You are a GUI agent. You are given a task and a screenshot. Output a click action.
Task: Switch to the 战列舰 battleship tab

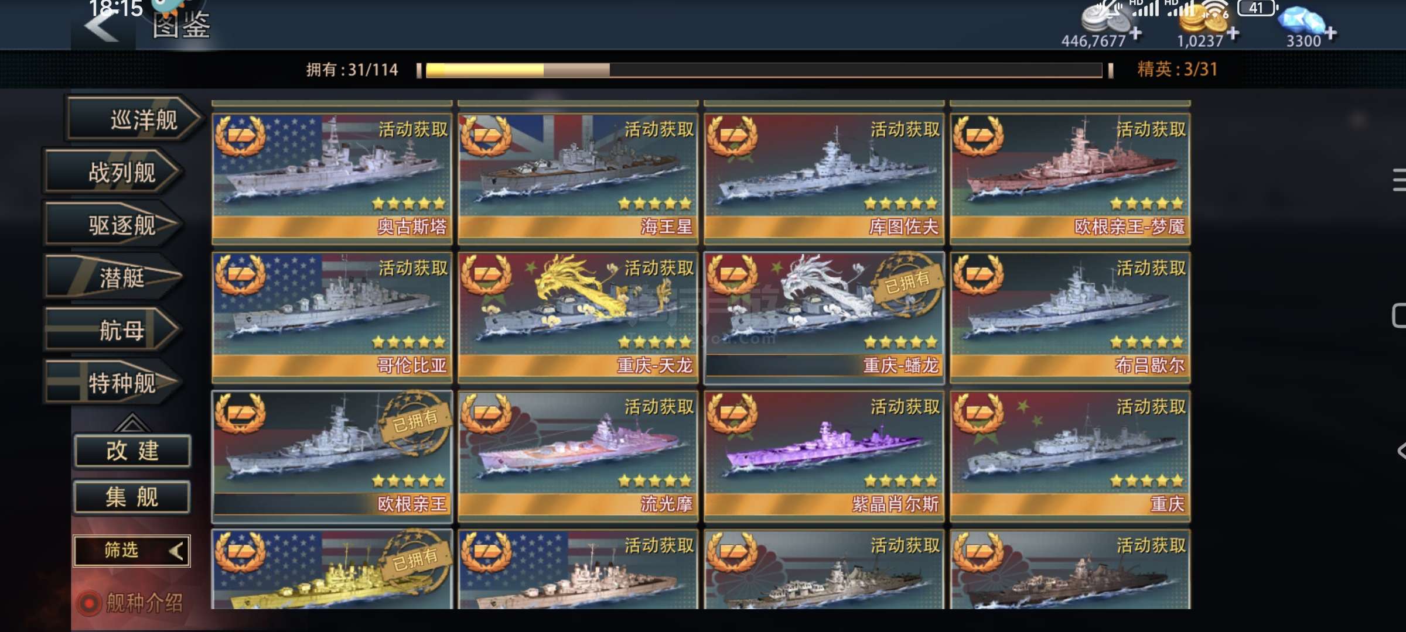coord(114,173)
